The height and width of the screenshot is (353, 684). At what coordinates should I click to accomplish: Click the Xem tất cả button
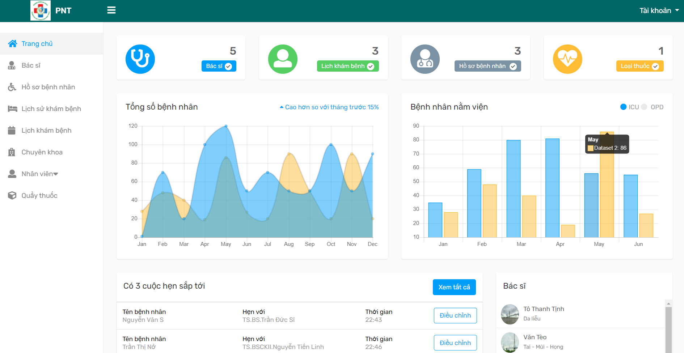(x=454, y=287)
